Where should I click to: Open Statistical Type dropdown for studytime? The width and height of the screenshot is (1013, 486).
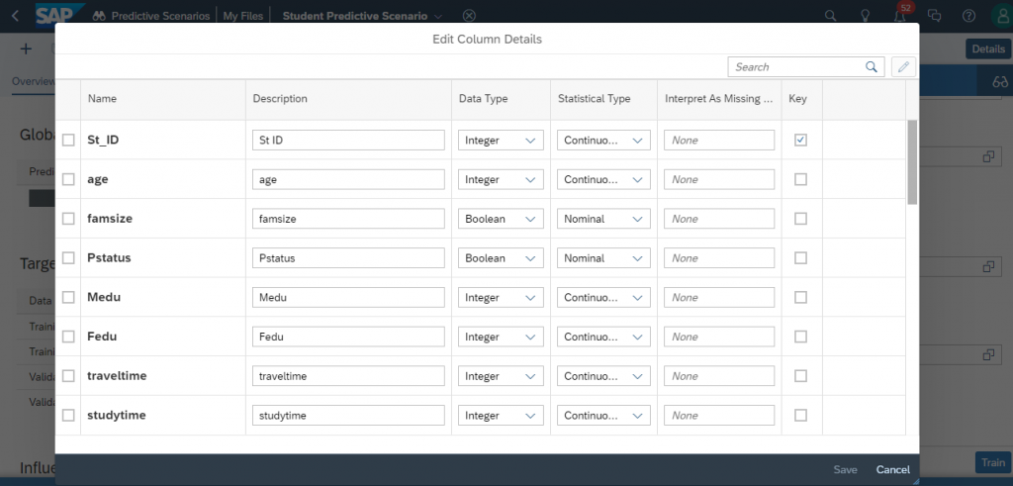tap(603, 416)
